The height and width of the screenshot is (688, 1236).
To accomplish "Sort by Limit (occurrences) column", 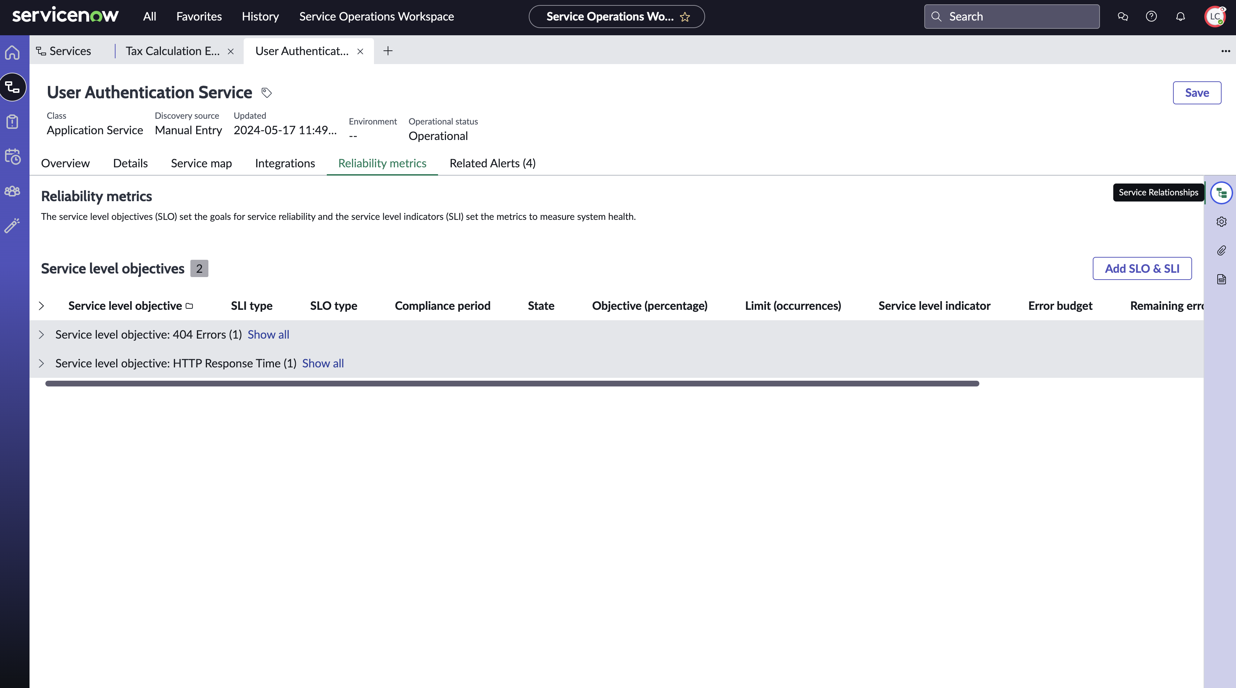I will pos(793,306).
